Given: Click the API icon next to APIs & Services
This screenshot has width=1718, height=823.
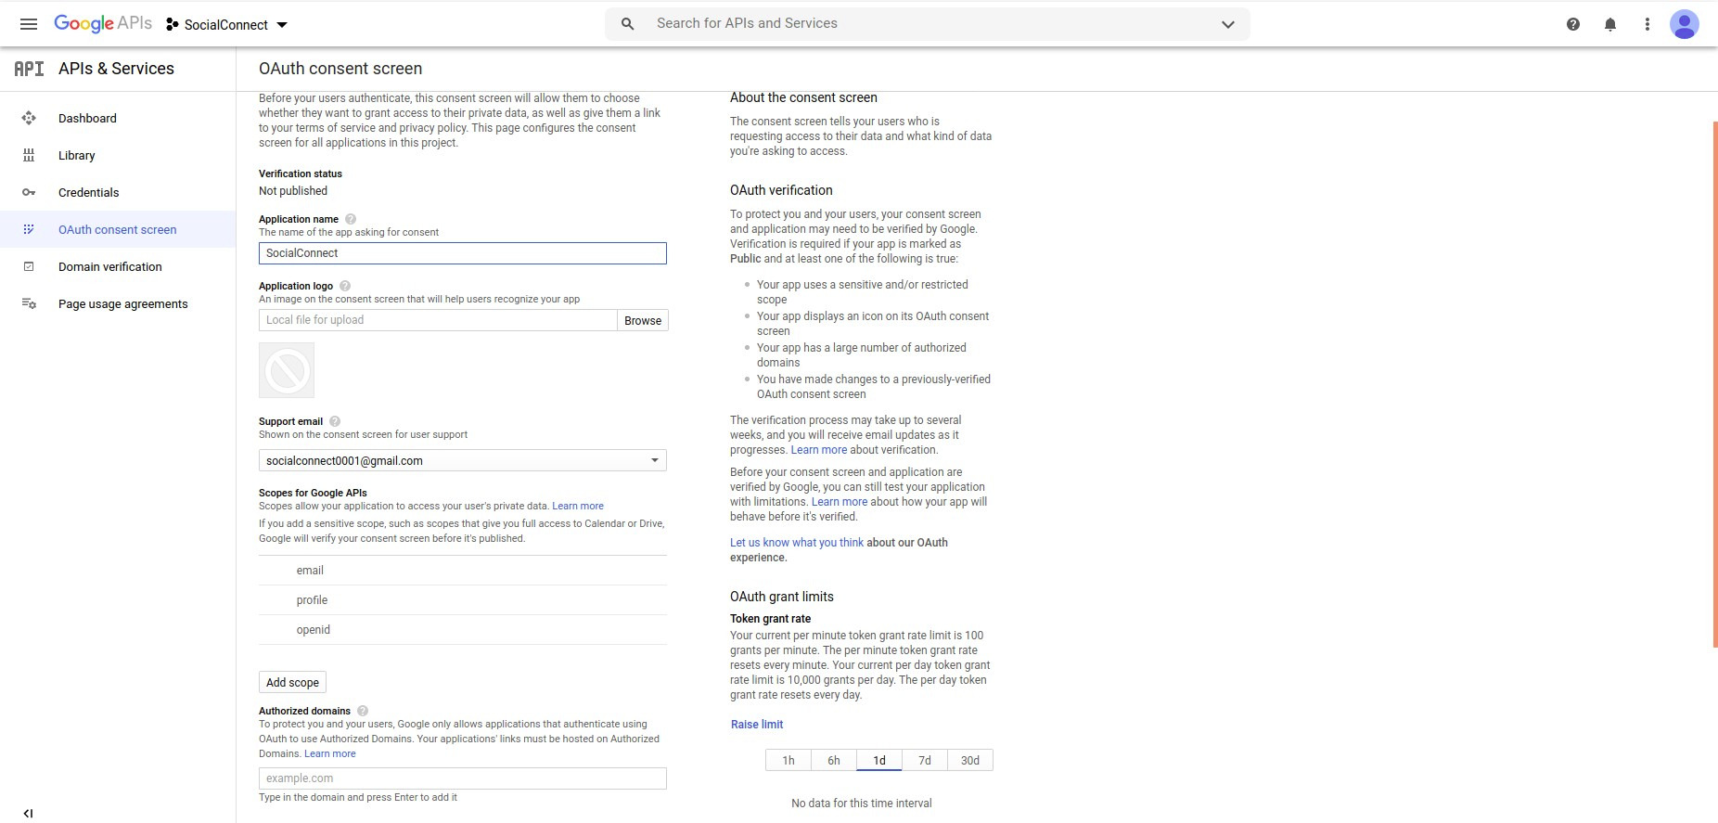Looking at the screenshot, I should coord(29,69).
